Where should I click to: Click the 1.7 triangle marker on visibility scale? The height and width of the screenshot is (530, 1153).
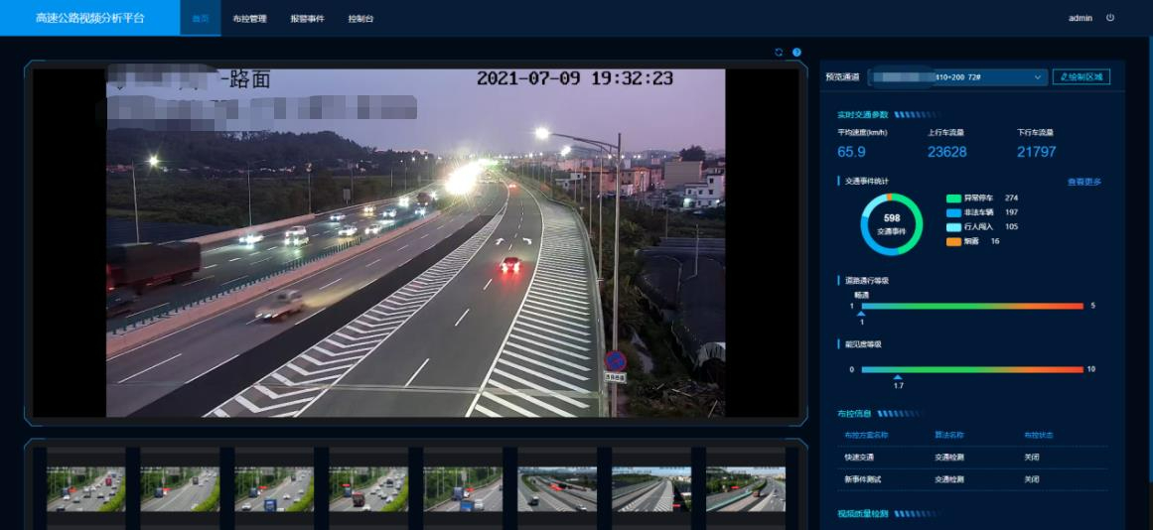click(898, 377)
